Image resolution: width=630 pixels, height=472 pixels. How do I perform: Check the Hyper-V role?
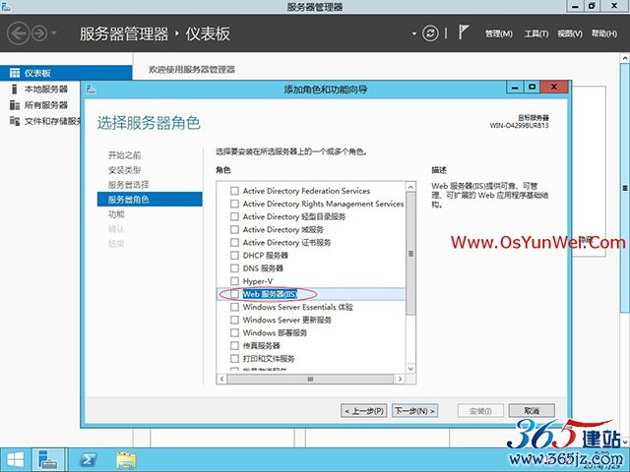(x=234, y=281)
